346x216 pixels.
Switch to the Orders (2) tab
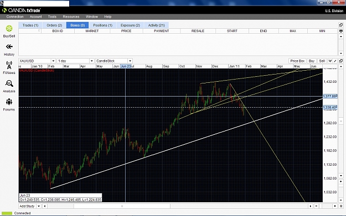tap(54, 25)
